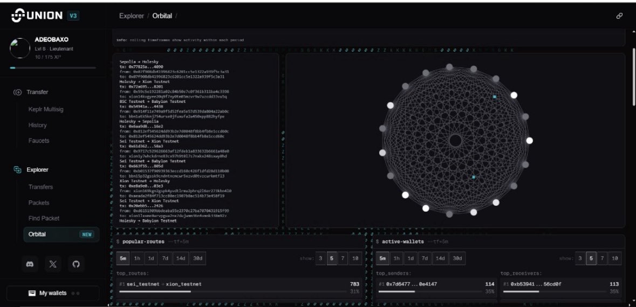The width and height of the screenshot is (636, 307).
Task: Open the Packets page
Action: coord(38,203)
